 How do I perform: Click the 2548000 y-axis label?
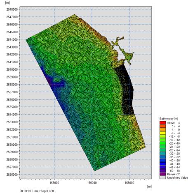(x=12, y=9)
